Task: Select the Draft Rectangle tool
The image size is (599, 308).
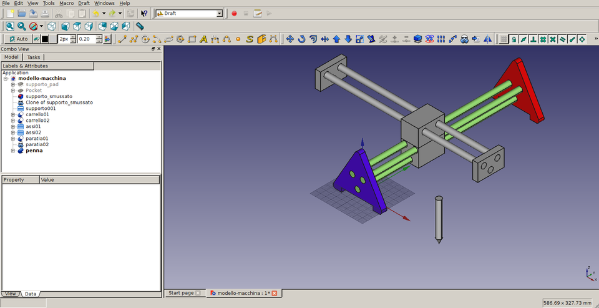Action: (x=192, y=39)
